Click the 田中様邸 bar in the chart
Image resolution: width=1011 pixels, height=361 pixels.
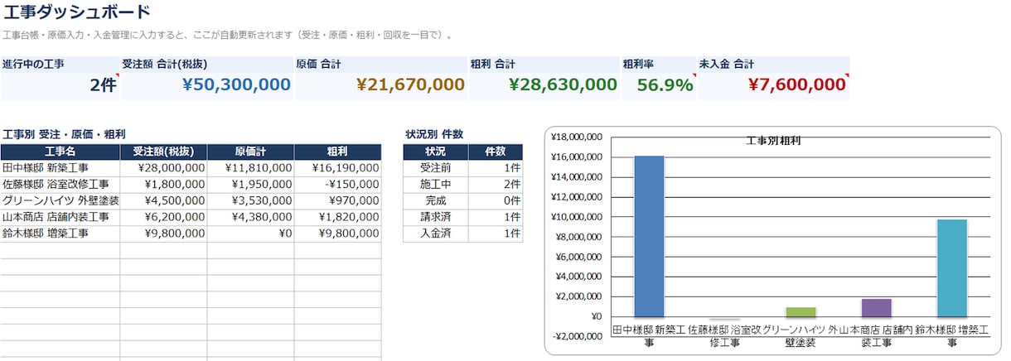pyautogui.click(x=649, y=236)
